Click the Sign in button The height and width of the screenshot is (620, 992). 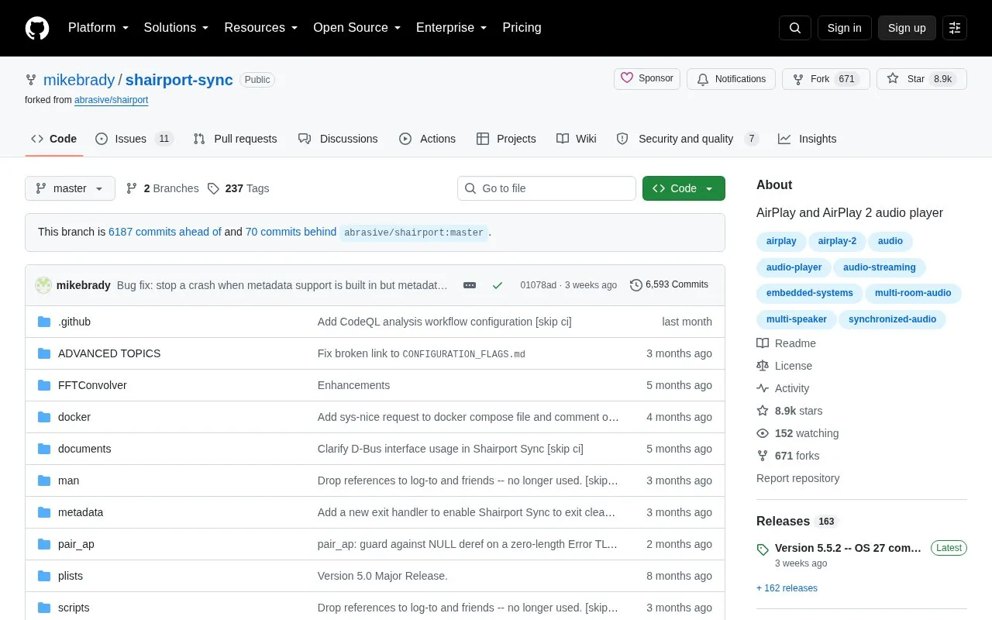point(844,28)
